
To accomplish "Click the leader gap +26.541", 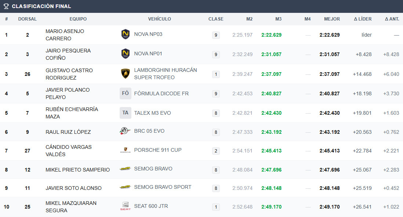I will pos(362,207).
